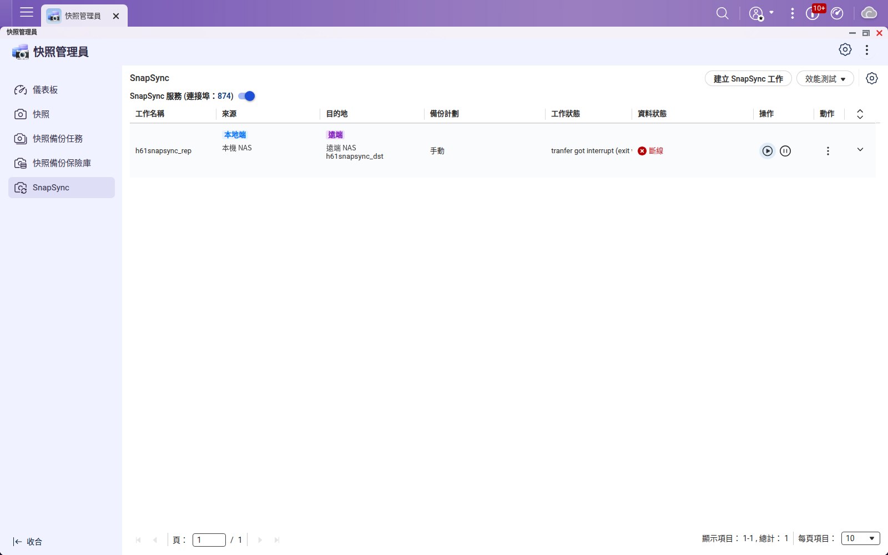Viewport: 888px width, 555px height.
Task: Click the page number input field
Action: [209, 539]
